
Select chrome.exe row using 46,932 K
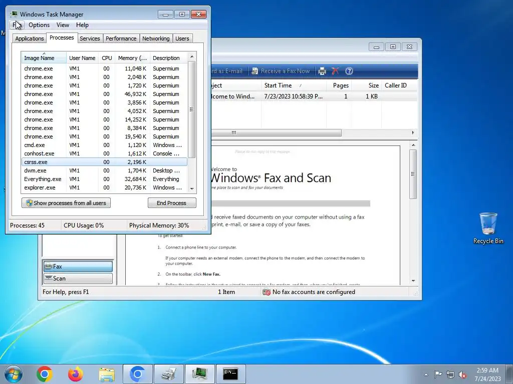(104, 94)
